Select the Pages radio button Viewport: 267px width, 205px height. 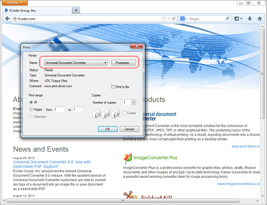point(31,109)
